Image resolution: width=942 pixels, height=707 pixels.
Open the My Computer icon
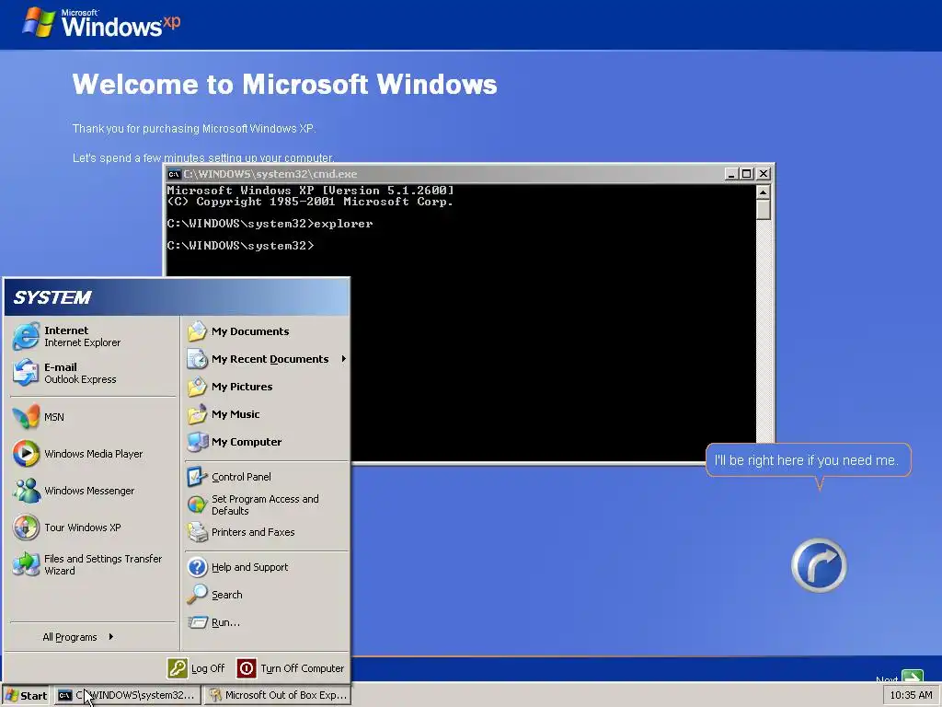click(x=197, y=442)
